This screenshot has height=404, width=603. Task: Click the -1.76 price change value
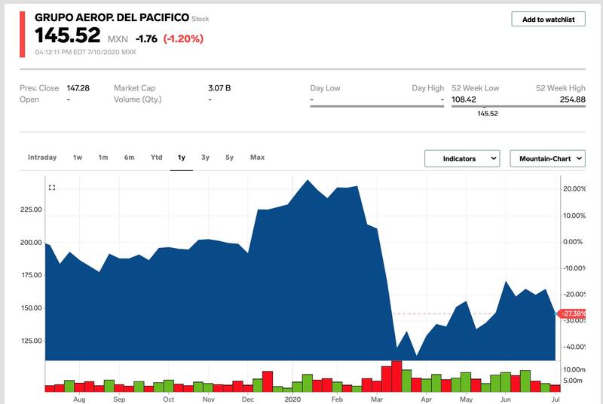click(x=146, y=39)
